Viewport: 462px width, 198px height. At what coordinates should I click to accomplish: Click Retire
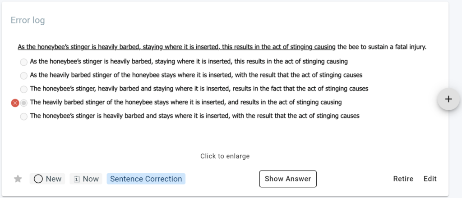(403, 179)
